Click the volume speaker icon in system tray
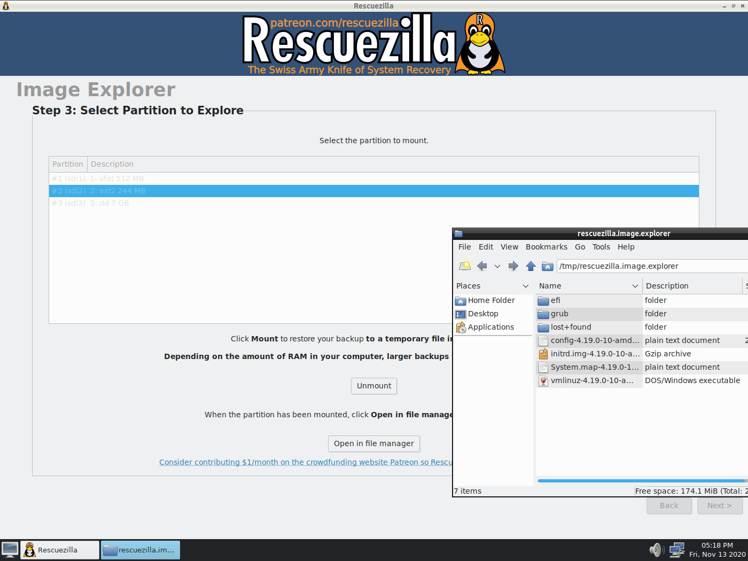 pos(656,550)
